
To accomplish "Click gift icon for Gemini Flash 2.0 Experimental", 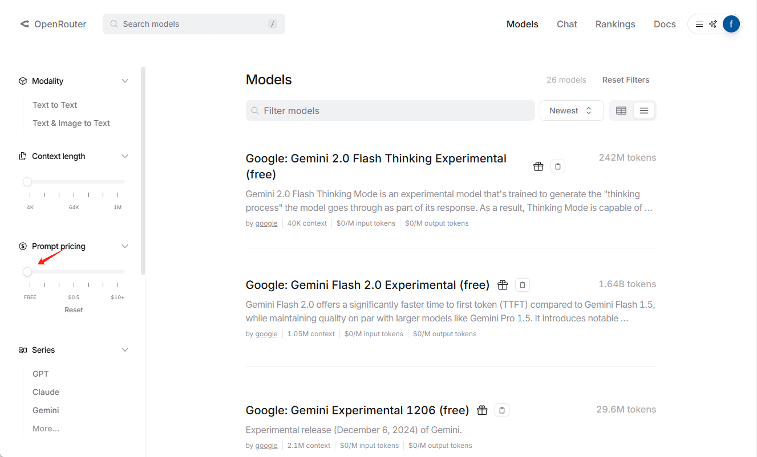I will coord(503,285).
